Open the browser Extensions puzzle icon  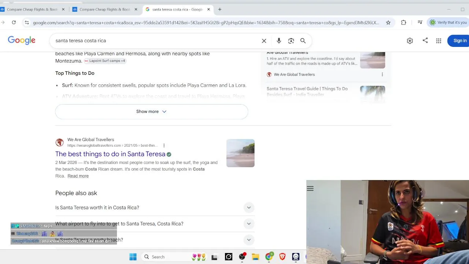[403, 22]
